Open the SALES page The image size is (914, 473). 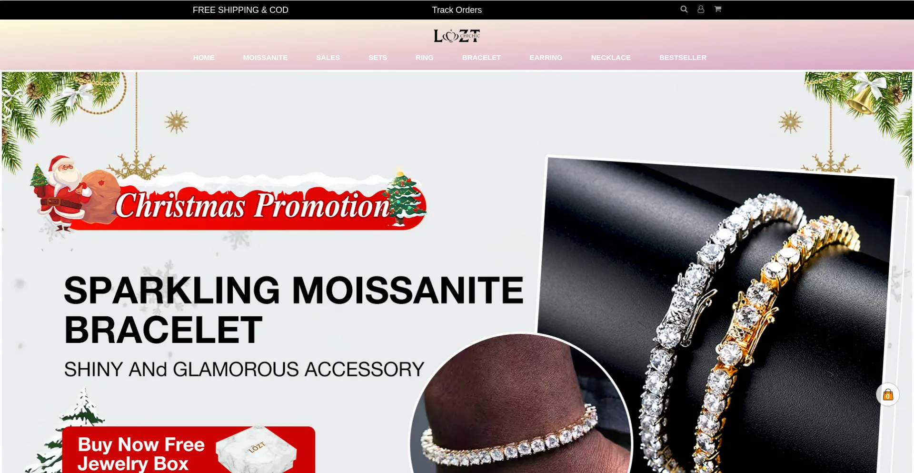coord(328,58)
